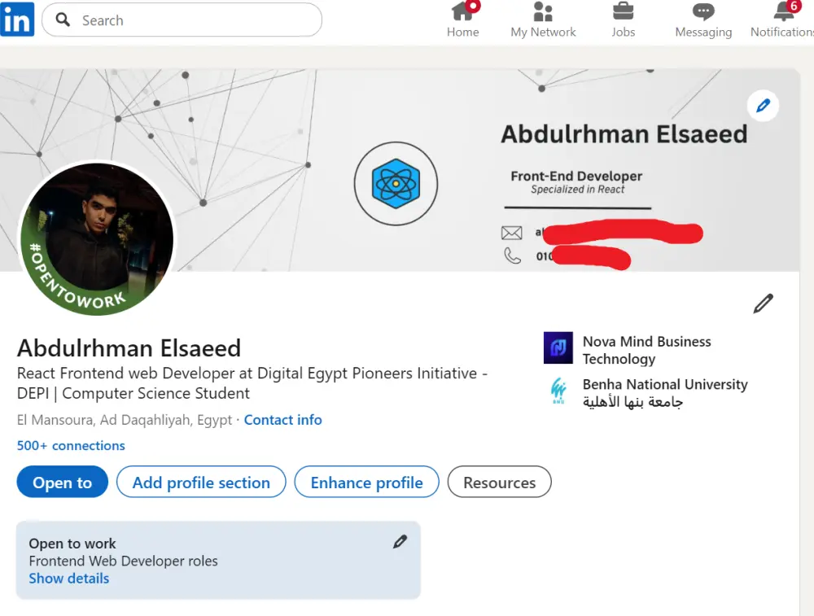Expand Open to work details via Show details
The width and height of the screenshot is (814, 616).
pos(68,578)
